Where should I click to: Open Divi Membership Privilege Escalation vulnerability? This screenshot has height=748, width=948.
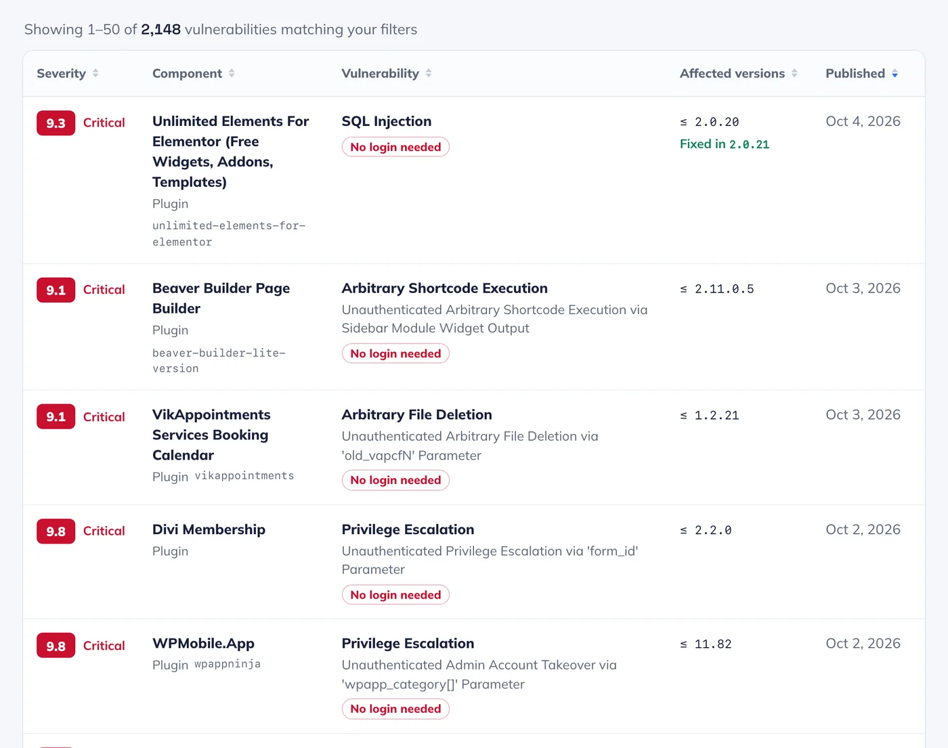pos(408,529)
